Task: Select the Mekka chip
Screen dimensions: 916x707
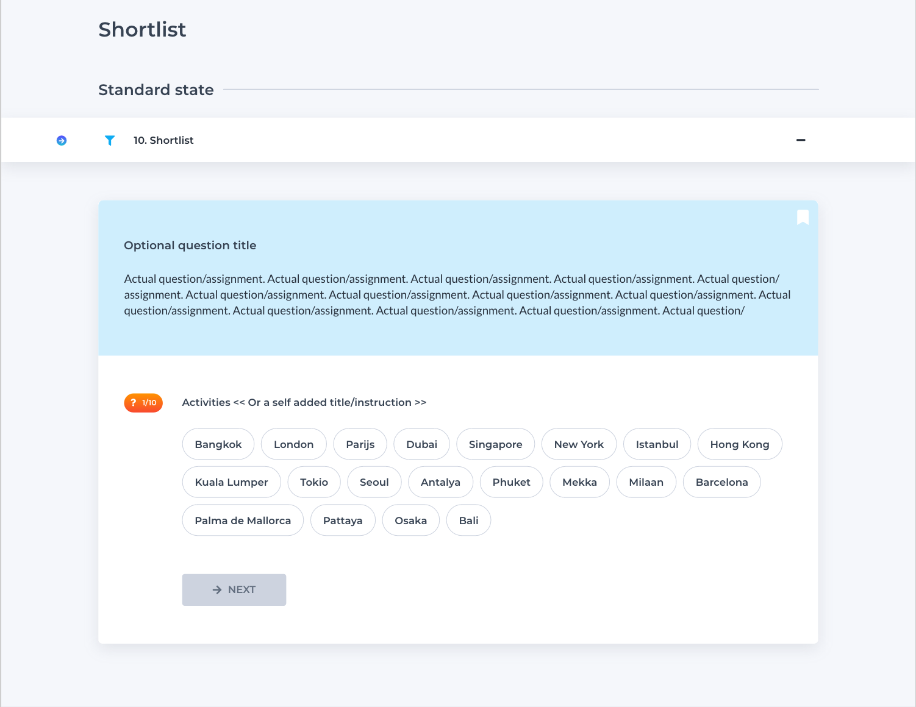Action: [x=580, y=482]
